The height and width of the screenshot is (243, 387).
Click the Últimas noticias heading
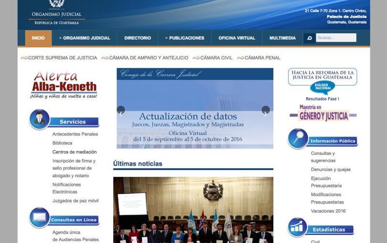pyautogui.click(x=138, y=164)
